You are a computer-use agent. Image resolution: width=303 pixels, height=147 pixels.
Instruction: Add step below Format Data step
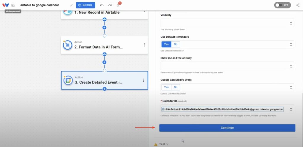pos(104,62)
